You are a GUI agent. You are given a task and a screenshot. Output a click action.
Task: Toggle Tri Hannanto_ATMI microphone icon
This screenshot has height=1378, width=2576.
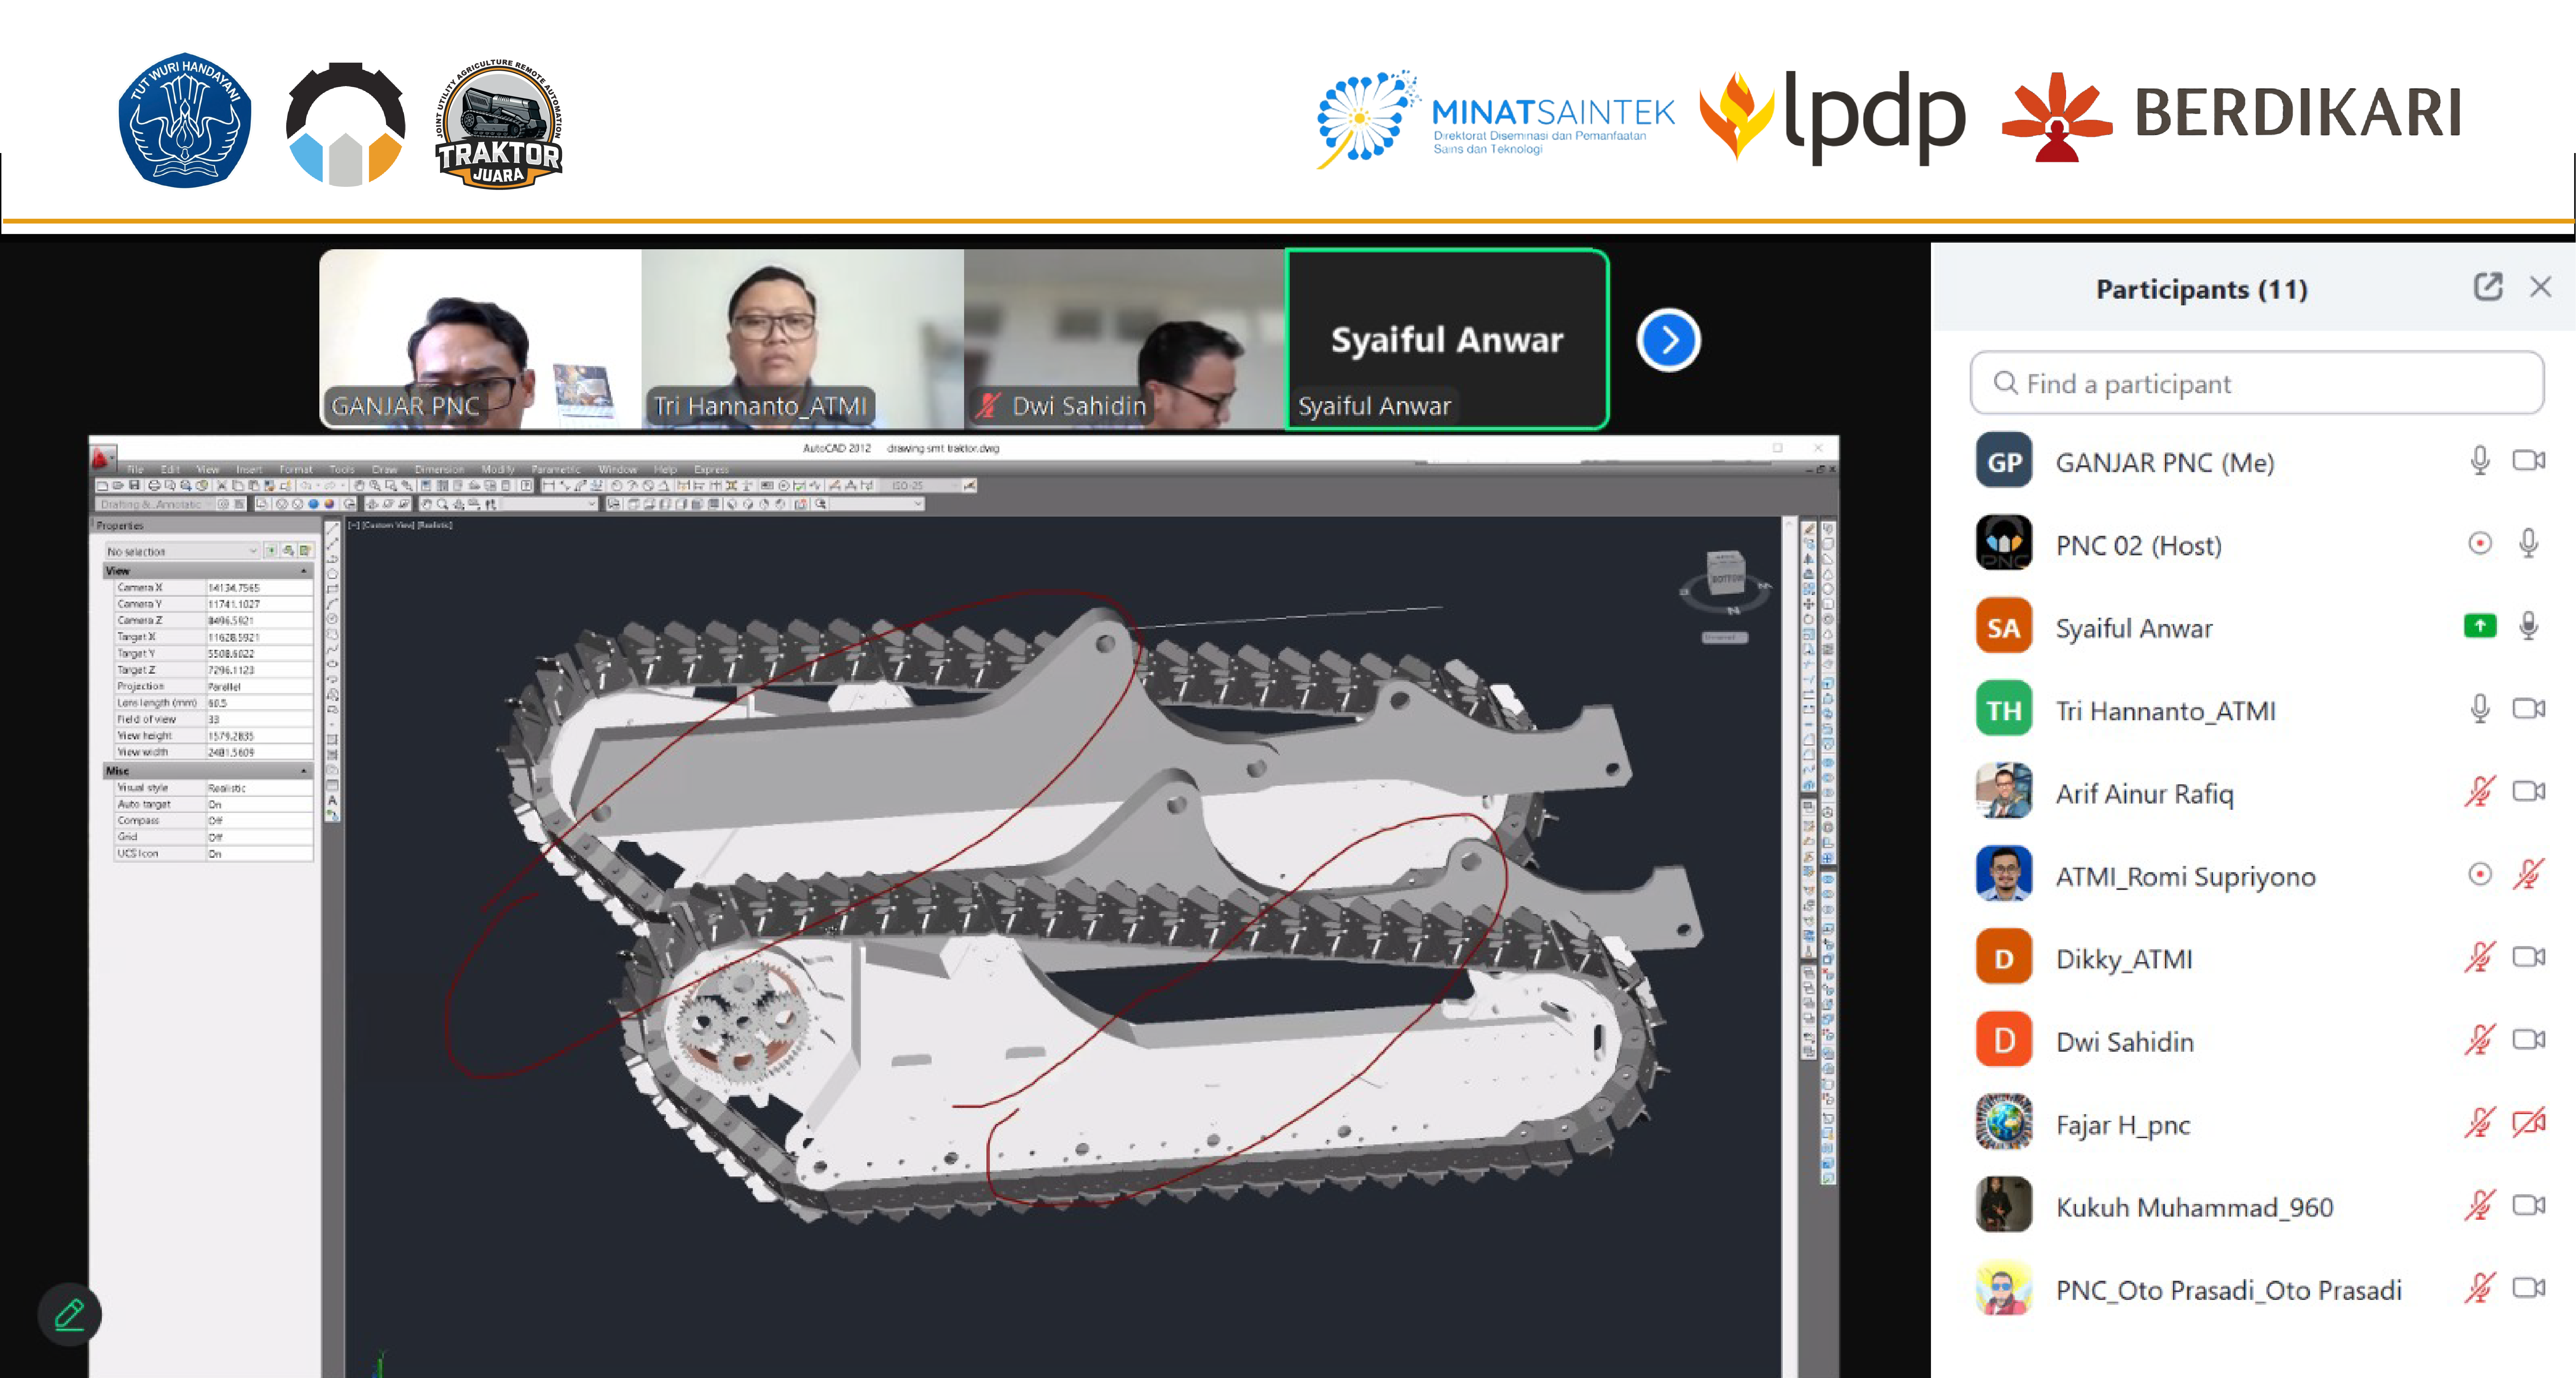tap(2480, 709)
